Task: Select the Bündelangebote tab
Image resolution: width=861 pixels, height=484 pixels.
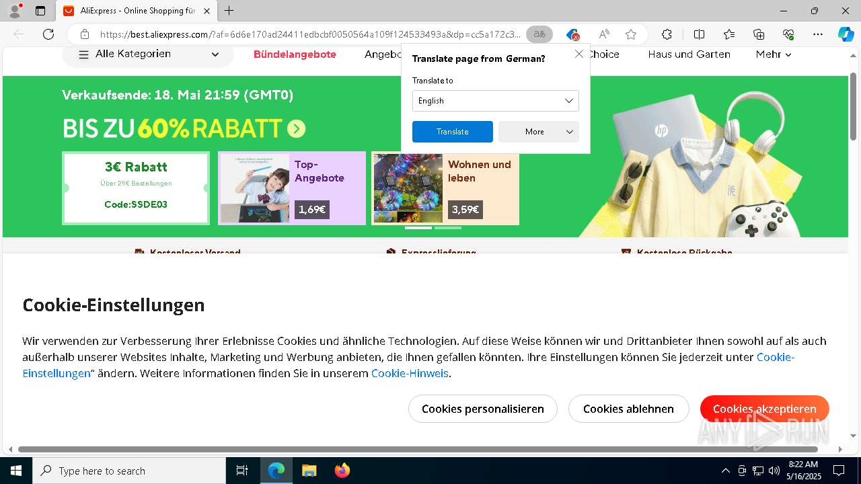Action: (x=295, y=54)
